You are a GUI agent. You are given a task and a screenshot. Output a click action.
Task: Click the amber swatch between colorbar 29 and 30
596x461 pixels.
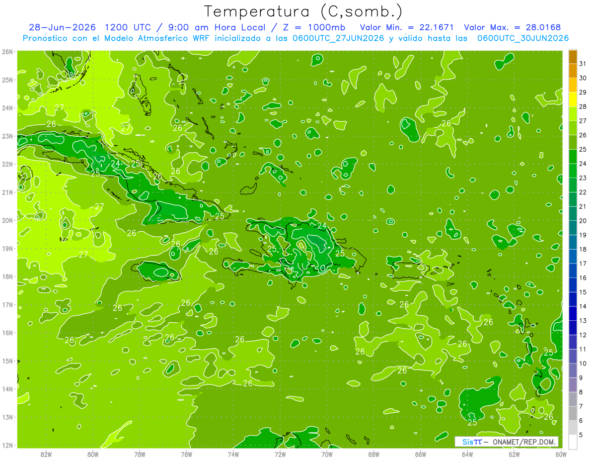pyautogui.click(x=573, y=85)
